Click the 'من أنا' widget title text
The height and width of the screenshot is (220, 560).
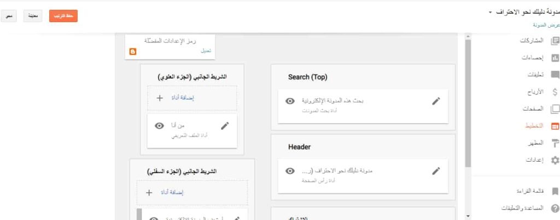(x=178, y=125)
